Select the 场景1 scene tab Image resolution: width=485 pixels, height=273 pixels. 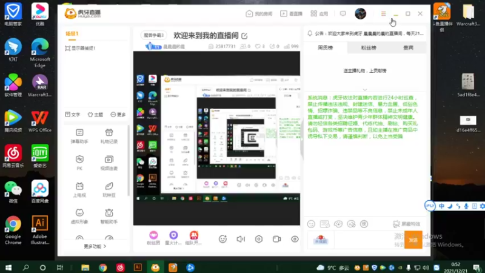tap(72, 34)
